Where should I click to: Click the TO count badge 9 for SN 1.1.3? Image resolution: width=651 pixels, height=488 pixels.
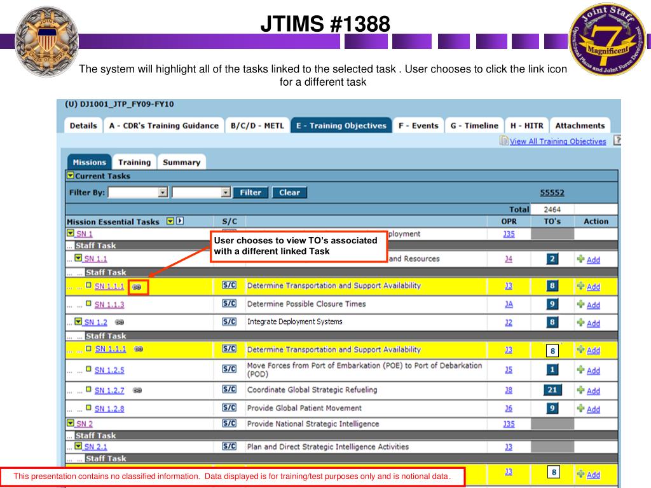(x=552, y=304)
